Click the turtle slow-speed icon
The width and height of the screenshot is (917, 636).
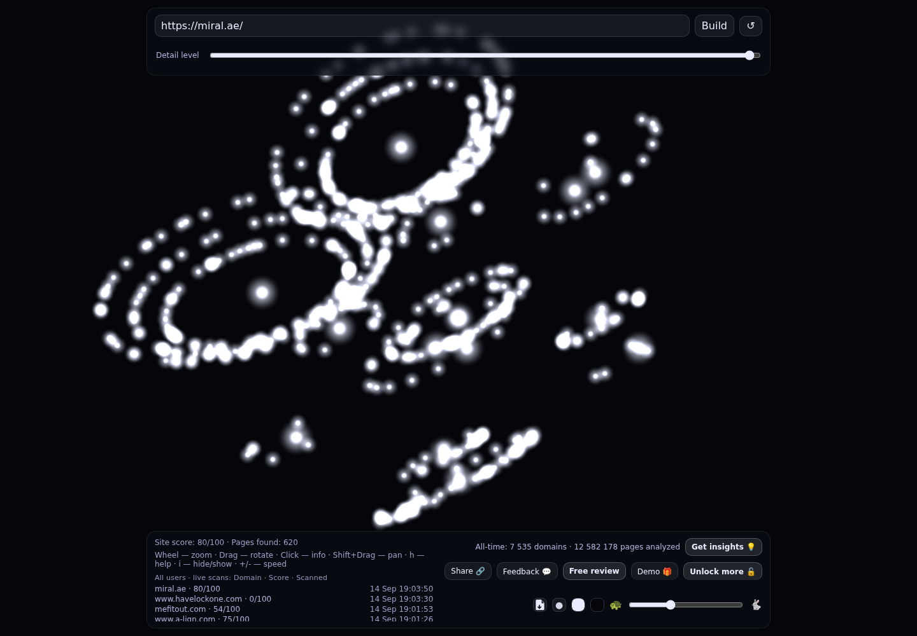pyautogui.click(x=615, y=605)
